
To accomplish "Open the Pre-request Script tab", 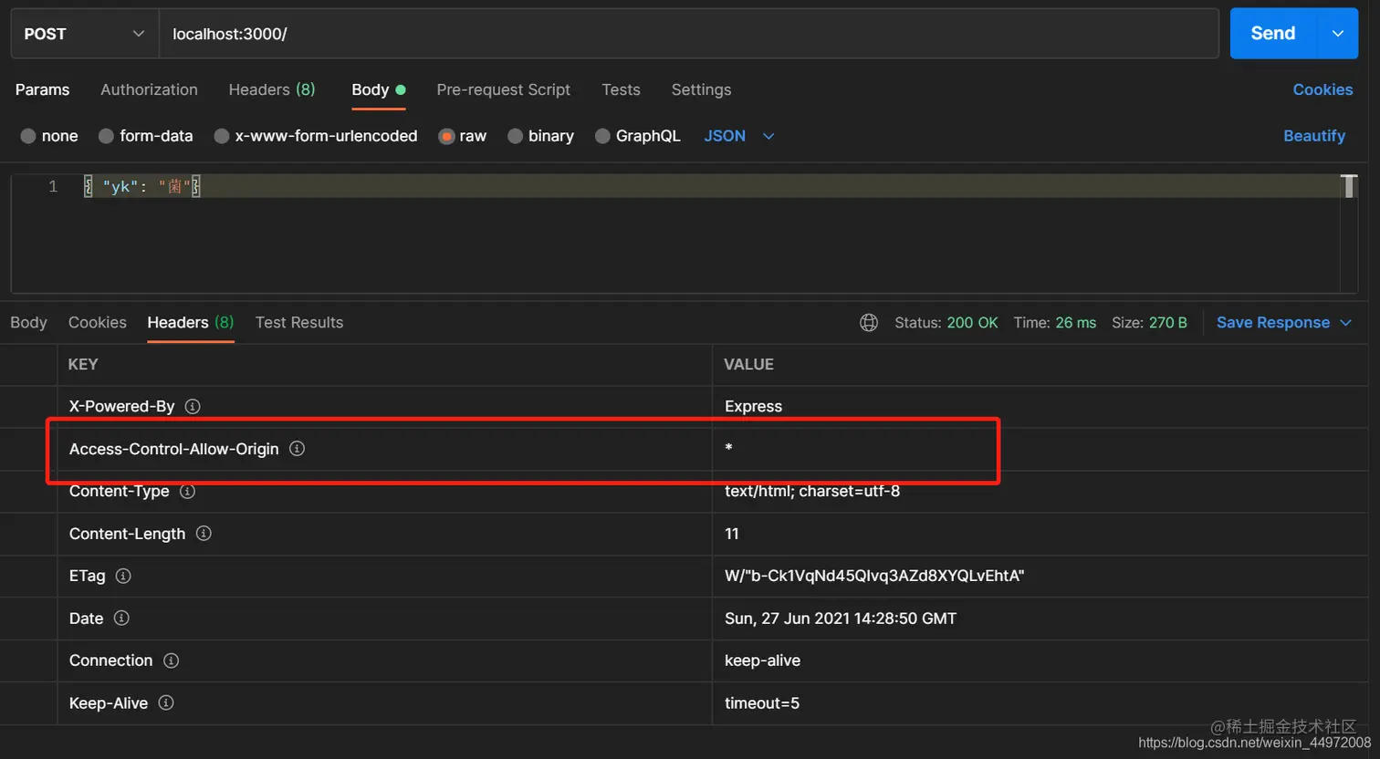I will pyautogui.click(x=503, y=89).
